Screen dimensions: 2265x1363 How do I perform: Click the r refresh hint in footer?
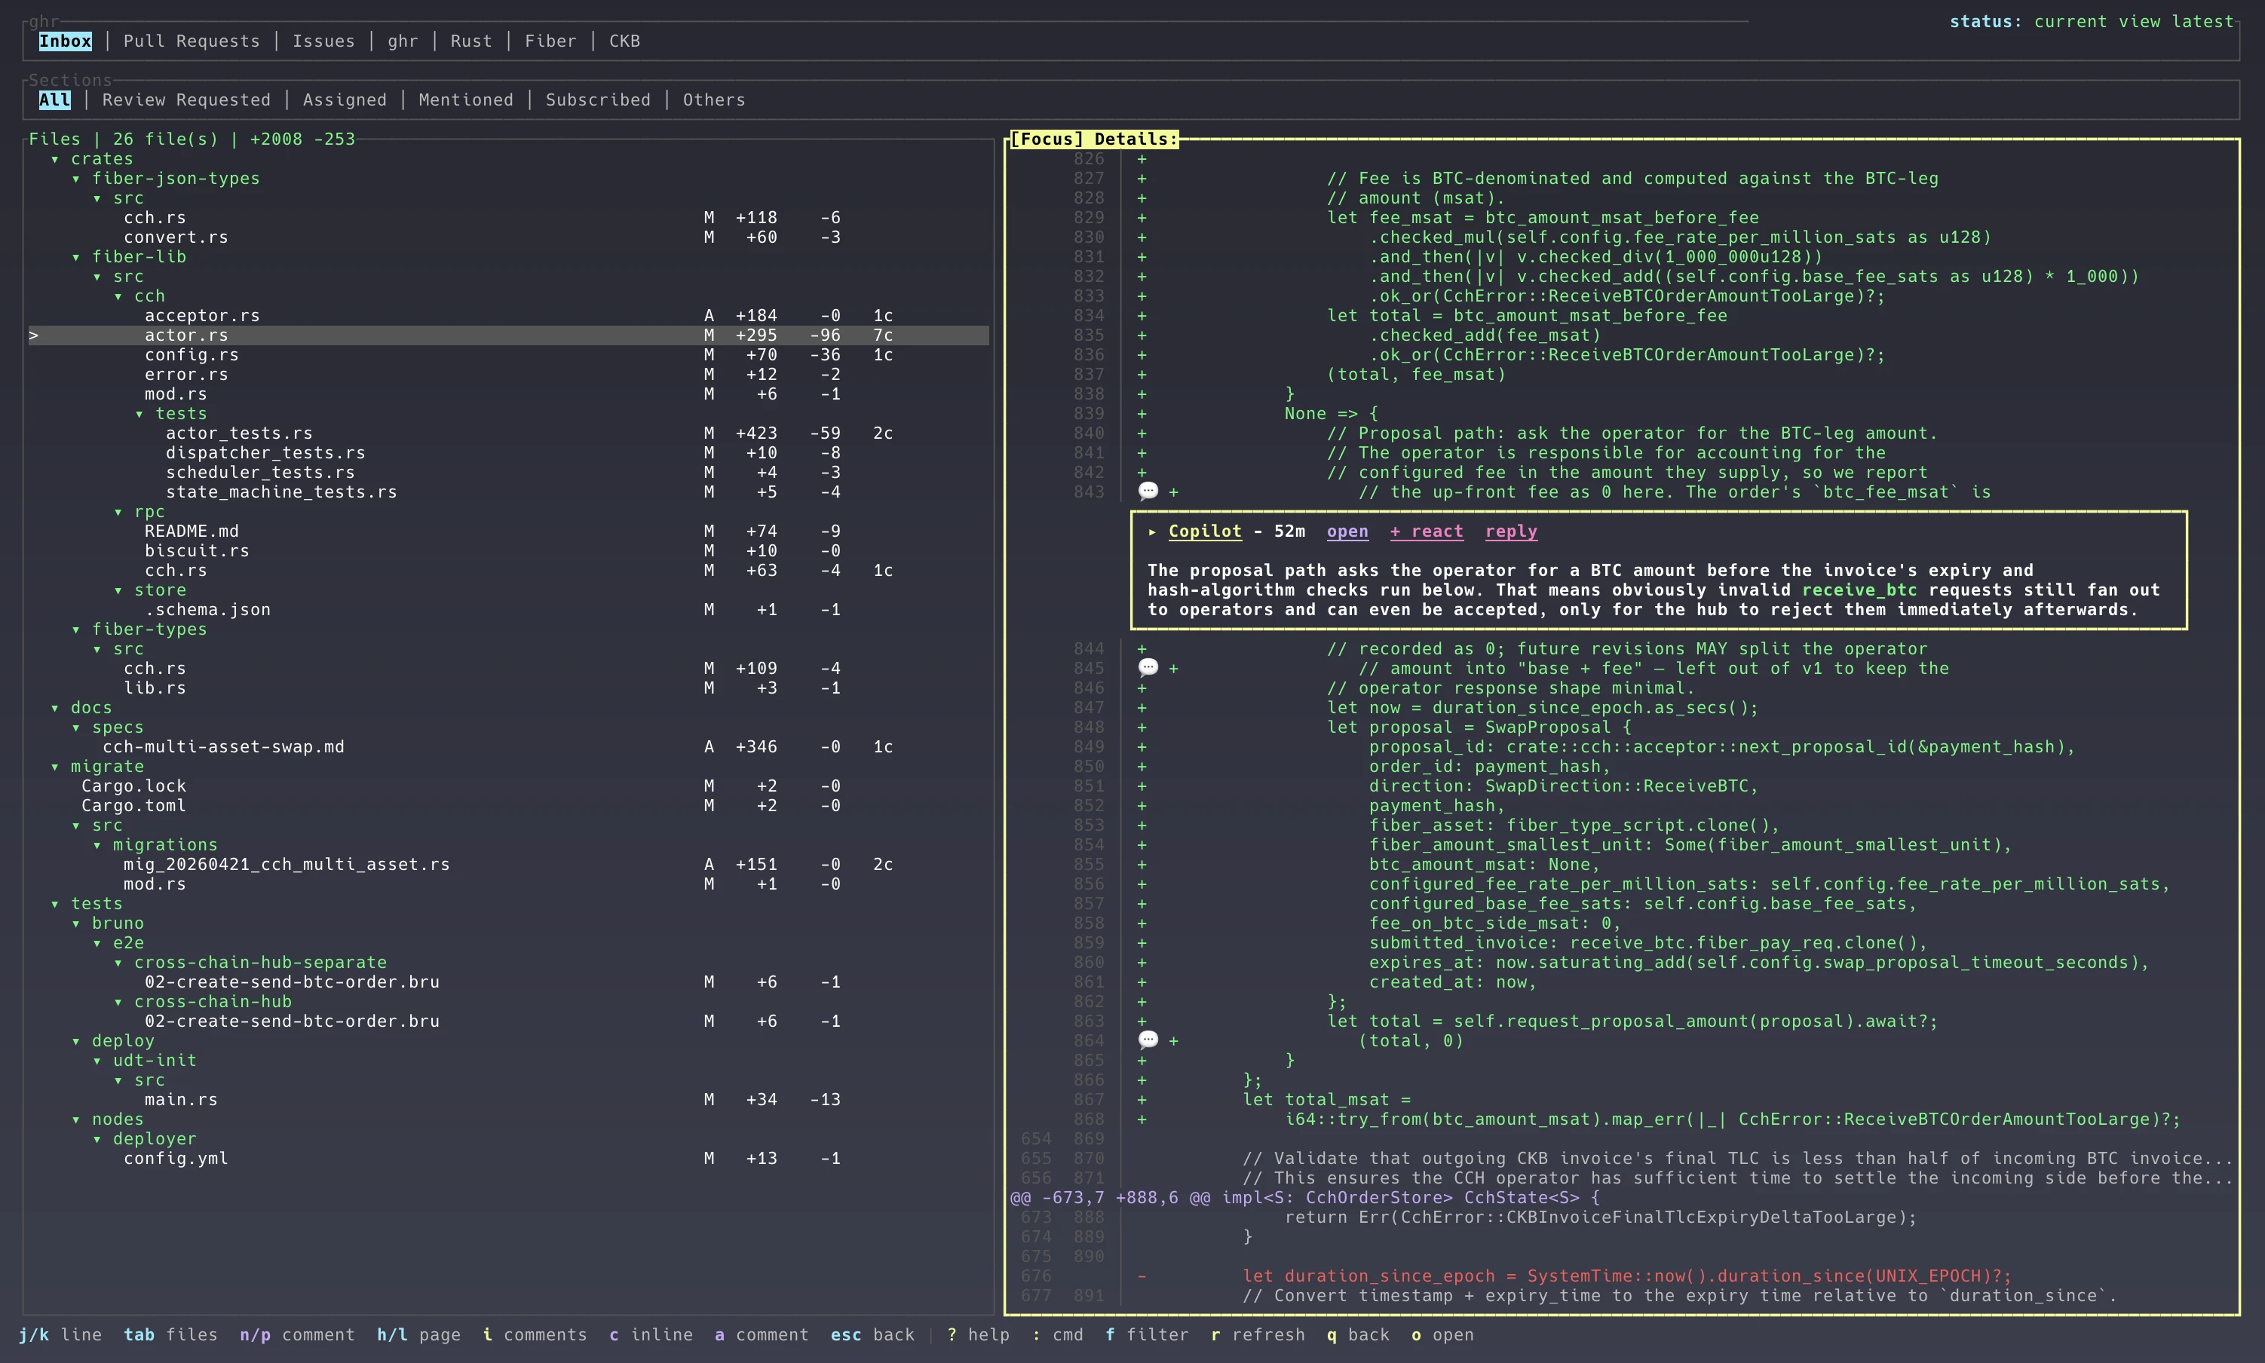click(x=1258, y=1334)
